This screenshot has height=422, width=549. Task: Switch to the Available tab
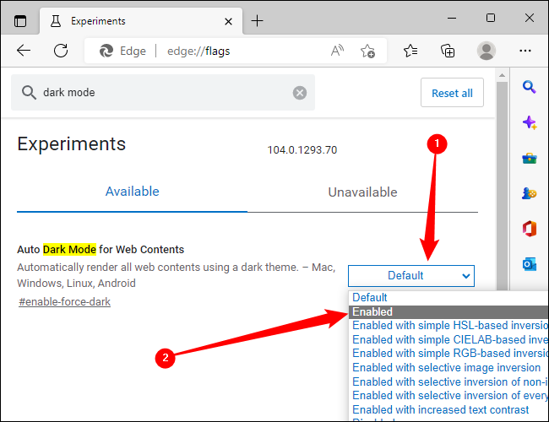click(x=132, y=192)
